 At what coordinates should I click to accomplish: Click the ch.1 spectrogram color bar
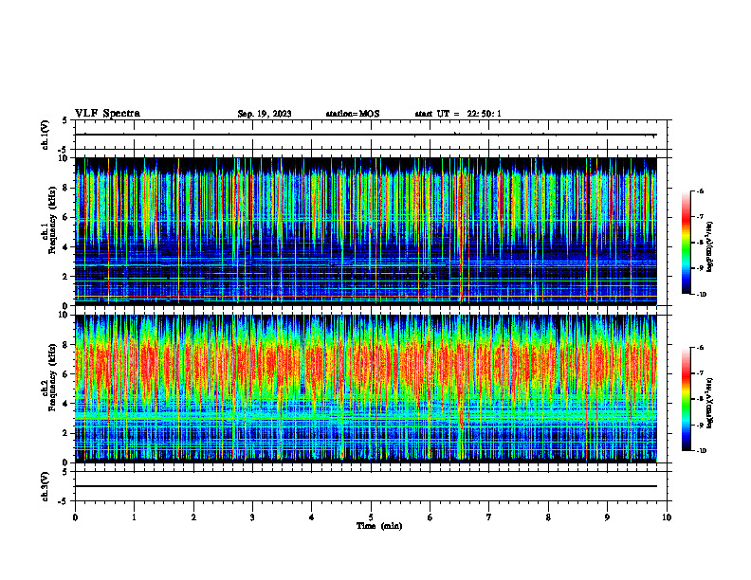[x=687, y=243]
